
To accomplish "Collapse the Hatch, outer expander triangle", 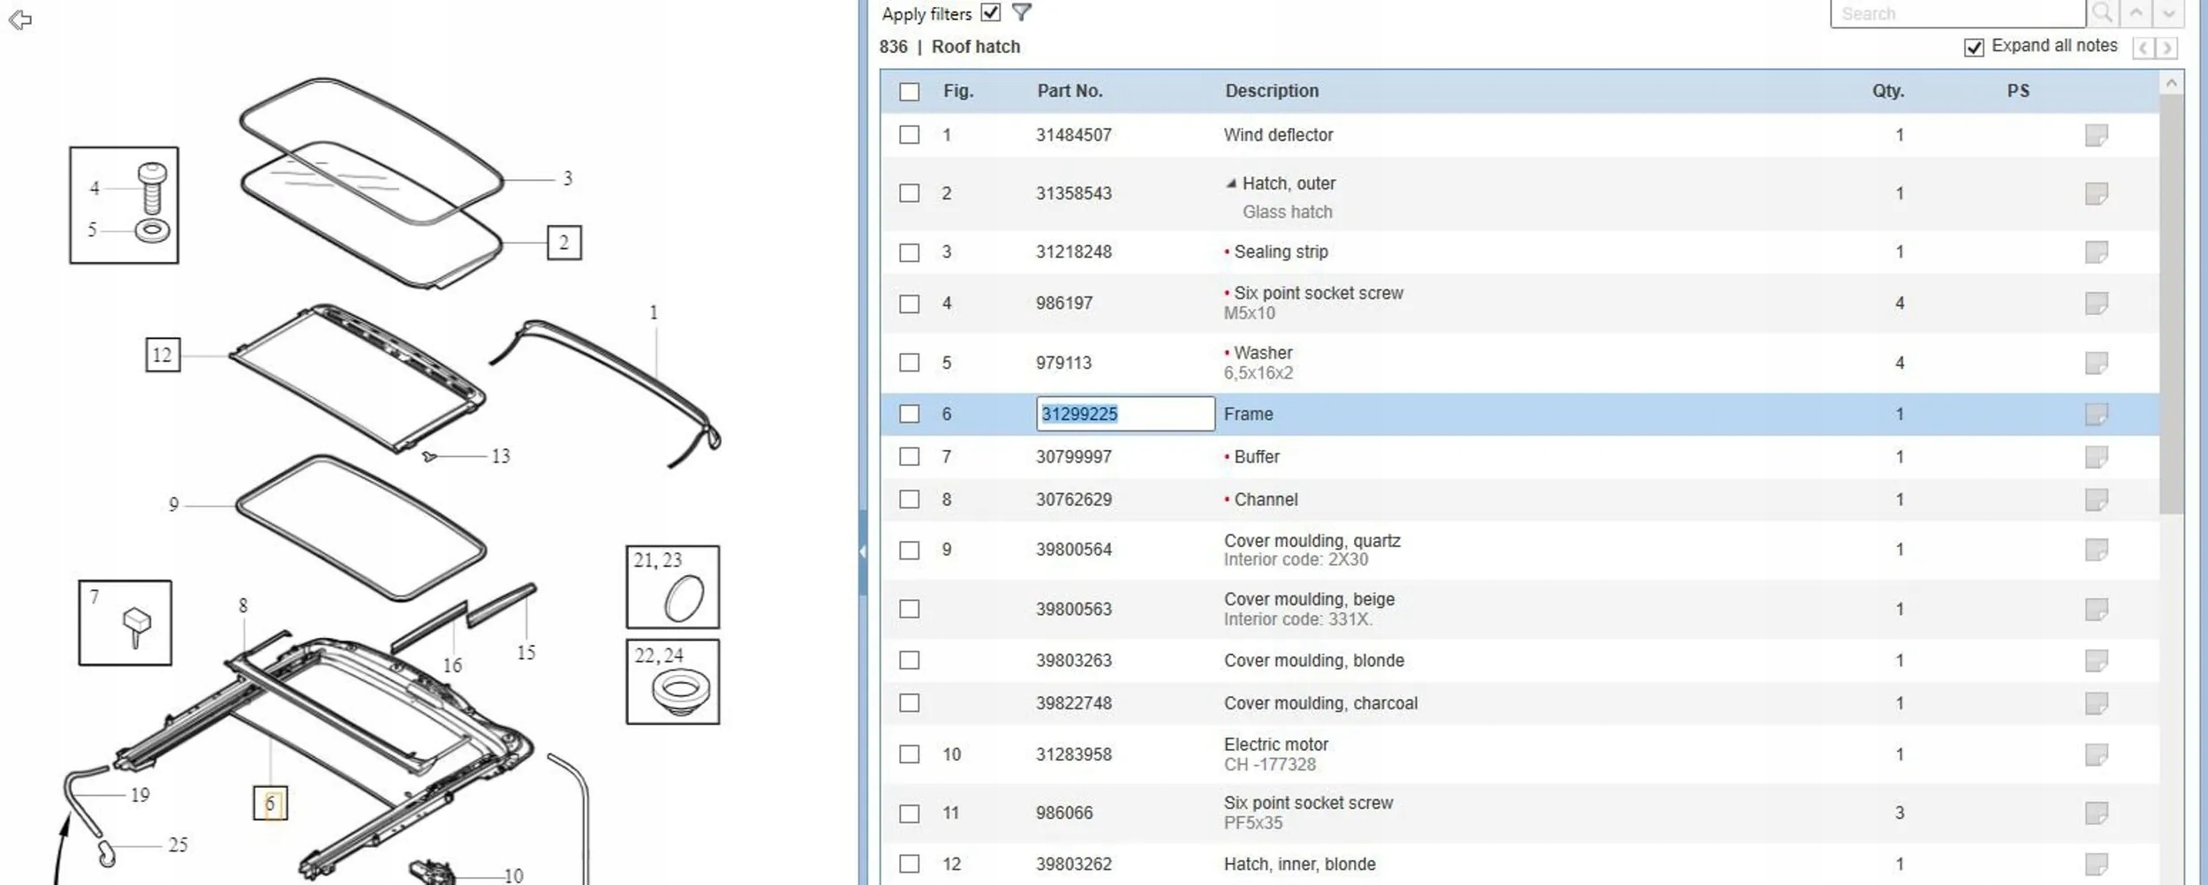I will (1231, 184).
